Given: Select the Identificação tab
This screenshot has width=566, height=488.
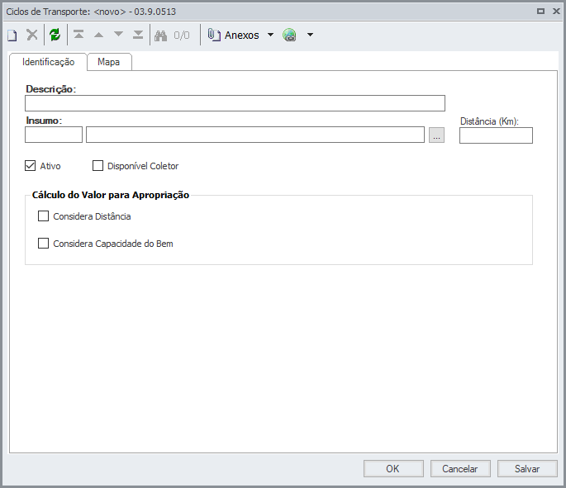Looking at the screenshot, I should pyautogui.click(x=49, y=62).
